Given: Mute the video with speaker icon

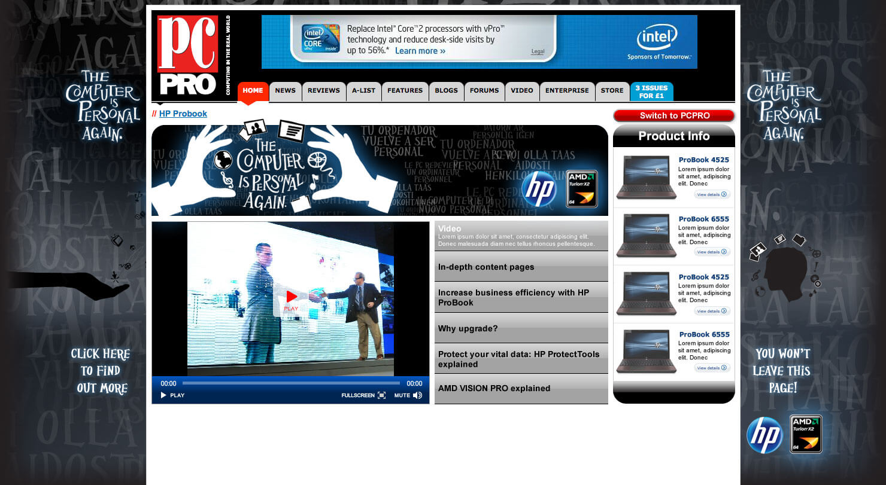Looking at the screenshot, I should tap(417, 395).
